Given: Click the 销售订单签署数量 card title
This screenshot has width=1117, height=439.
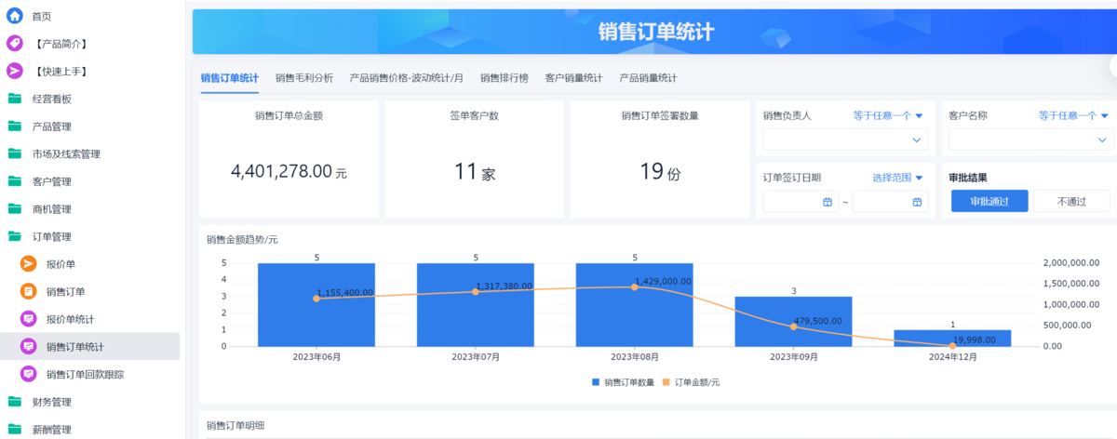Looking at the screenshot, I should [x=660, y=115].
